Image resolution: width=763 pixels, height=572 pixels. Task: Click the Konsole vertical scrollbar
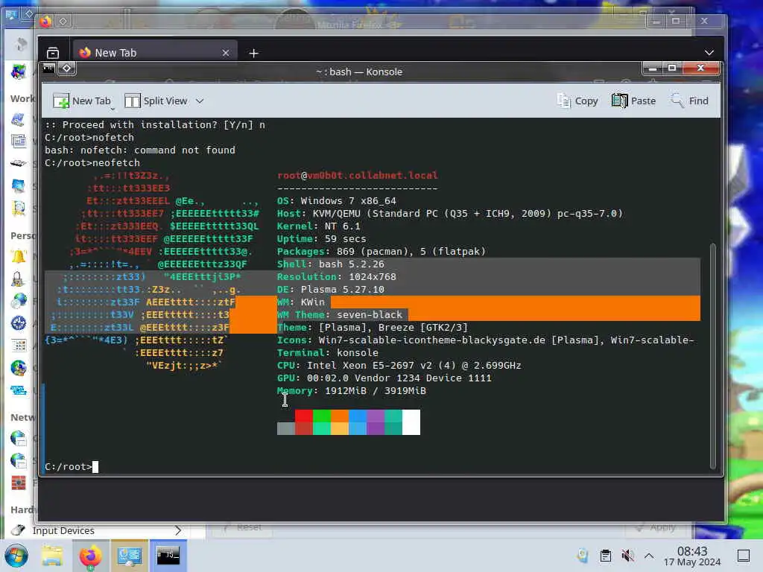(713, 355)
